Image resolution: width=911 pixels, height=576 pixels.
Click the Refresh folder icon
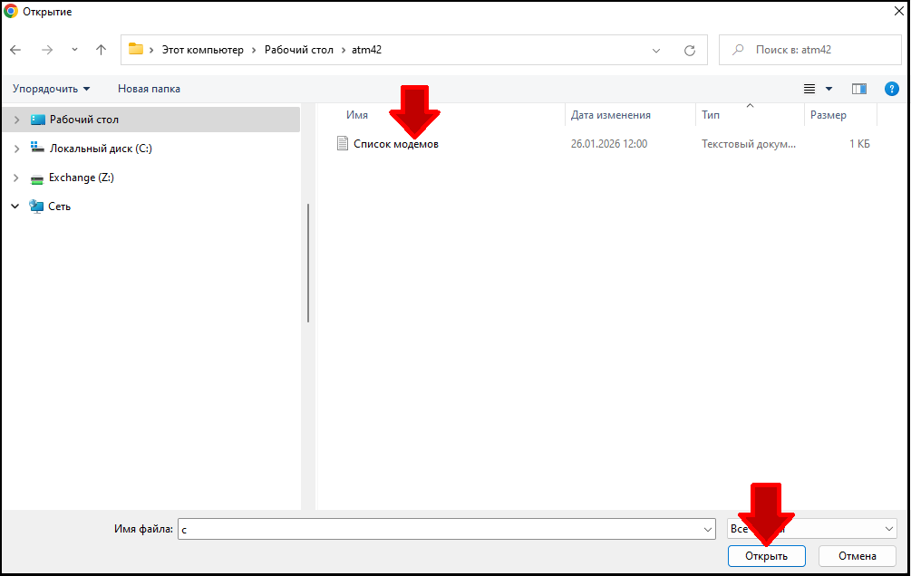tap(689, 51)
